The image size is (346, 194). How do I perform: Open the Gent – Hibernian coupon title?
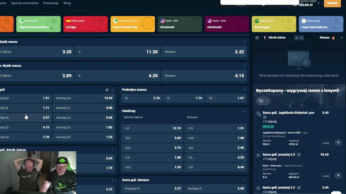[279, 155]
